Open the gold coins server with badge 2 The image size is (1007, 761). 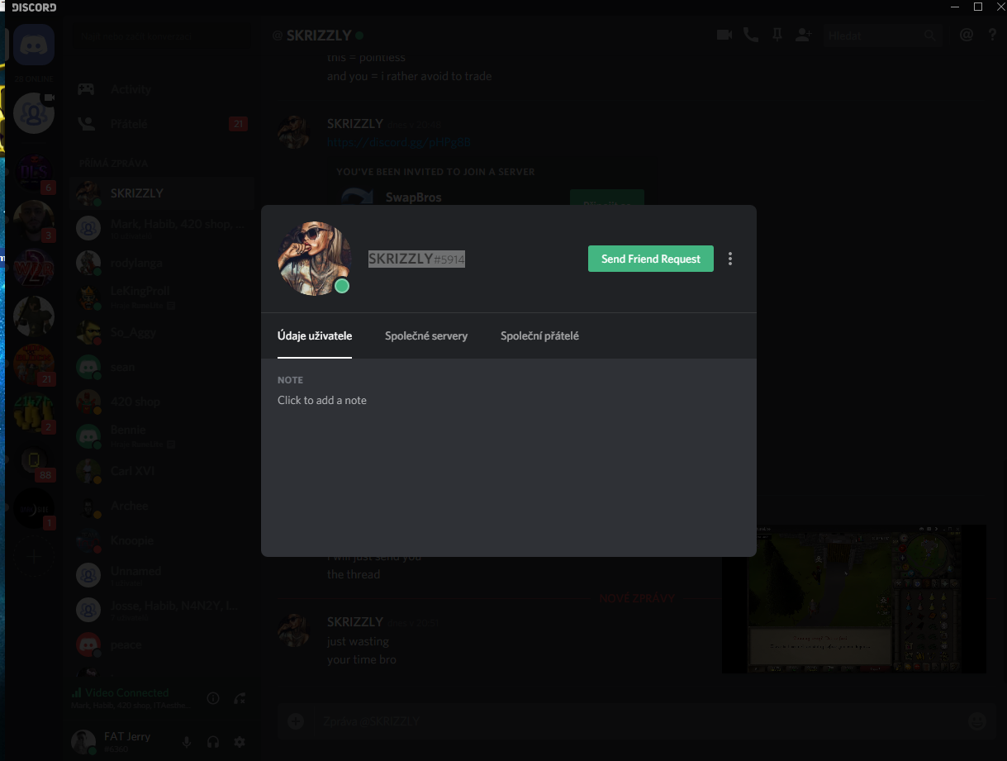pos(34,412)
